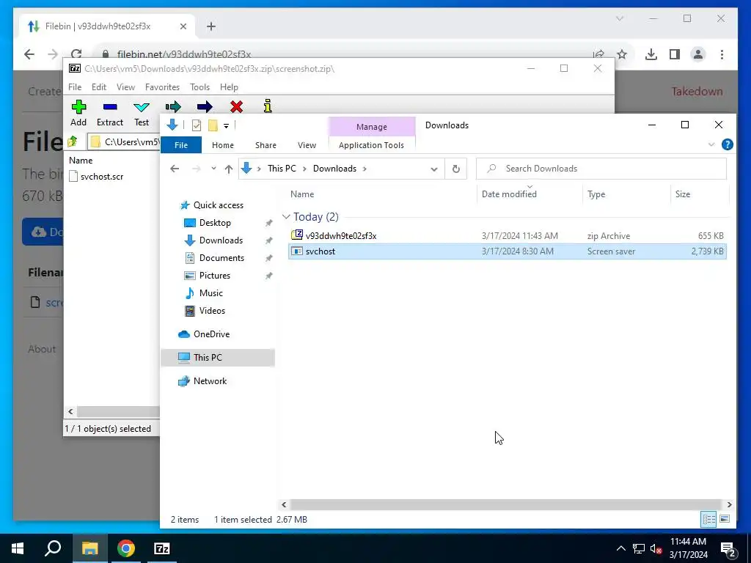Click the Chrome icon in the taskbar
751x563 pixels.
[x=126, y=548]
